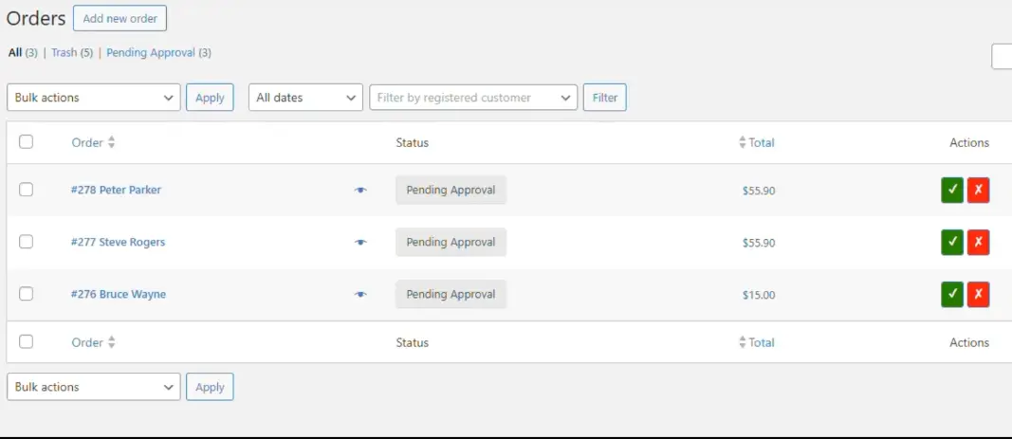Image resolution: width=1012 pixels, height=439 pixels.
Task: Approve order #277 Steve Rogers
Action: coord(952,242)
